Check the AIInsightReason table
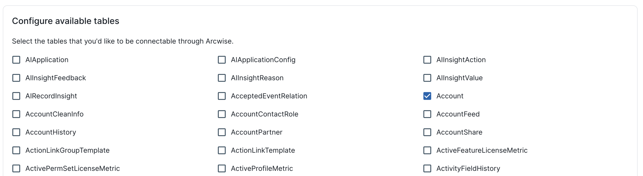This screenshot has height=176, width=643. tap(222, 78)
